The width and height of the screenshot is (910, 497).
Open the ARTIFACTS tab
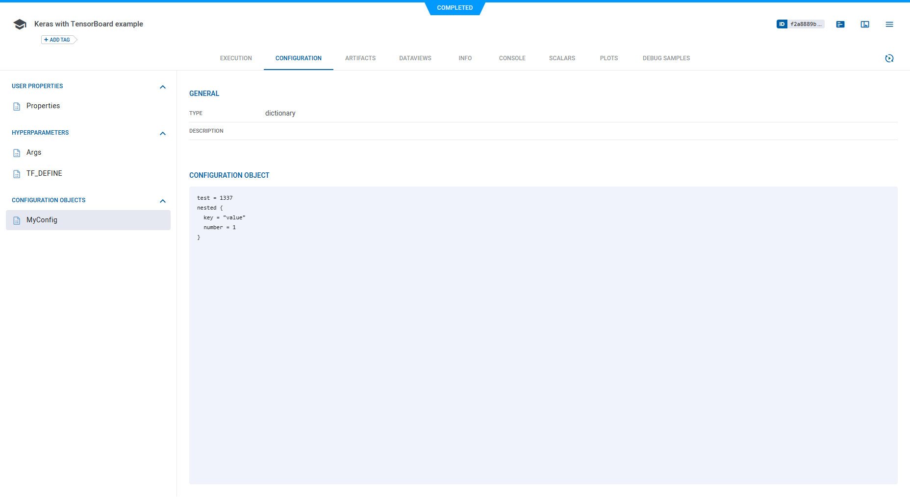[x=360, y=58]
